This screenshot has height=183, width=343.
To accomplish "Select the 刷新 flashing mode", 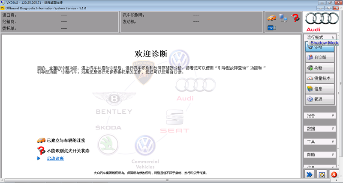I will pyautogui.click(x=319, y=68).
